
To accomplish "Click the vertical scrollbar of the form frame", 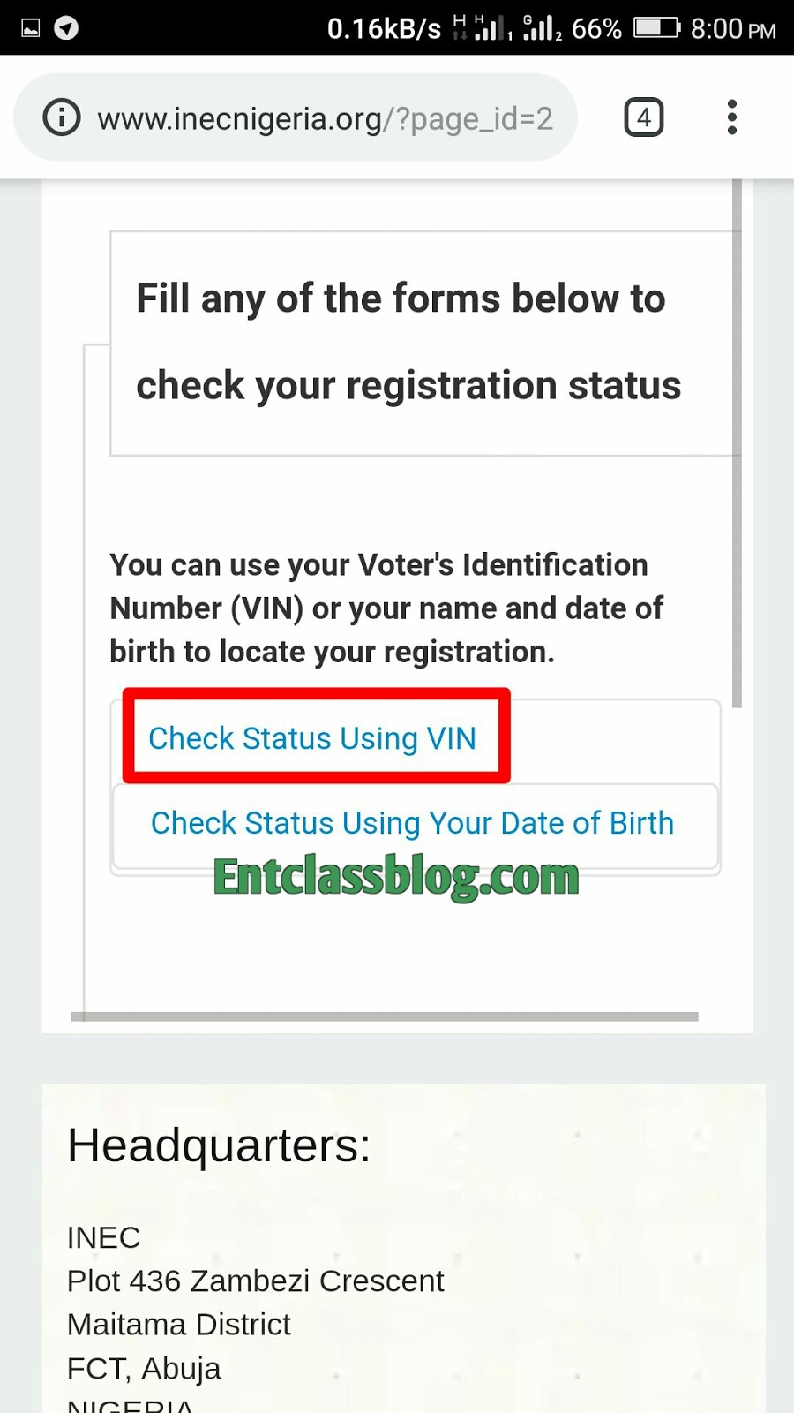I will click(737, 442).
